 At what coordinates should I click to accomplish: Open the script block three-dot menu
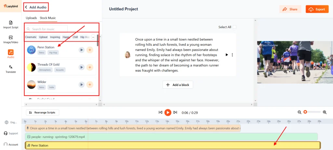click(x=232, y=55)
